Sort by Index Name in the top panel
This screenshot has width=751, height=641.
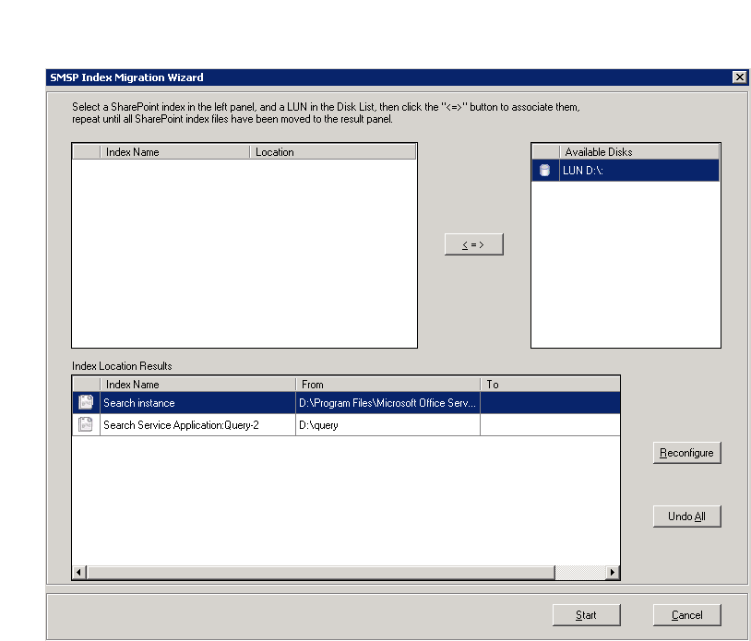point(174,152)
